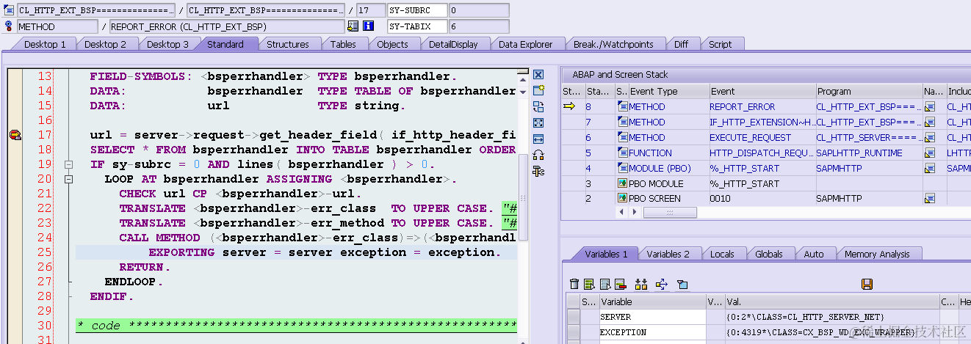Click the replace tool icon beside the code editor
The height and width of the screenshot is (344, 971).
[x=538, y=107]
